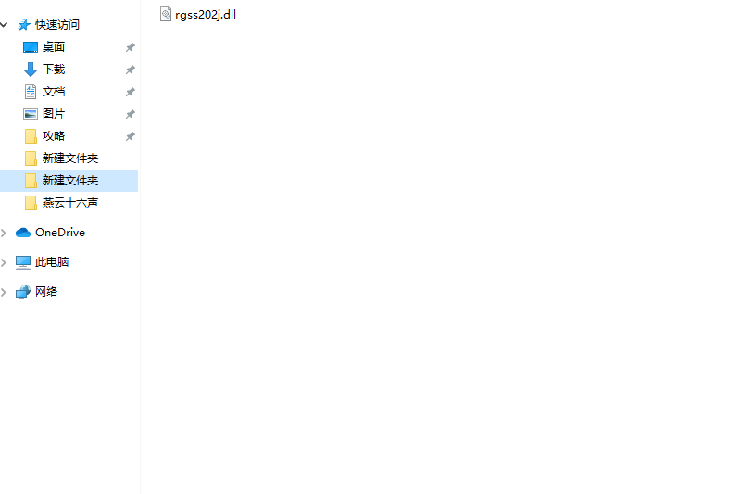This screenshot has height=494, width=752.
Task: Click the 文档 document page icon
Action: [31, 92]
